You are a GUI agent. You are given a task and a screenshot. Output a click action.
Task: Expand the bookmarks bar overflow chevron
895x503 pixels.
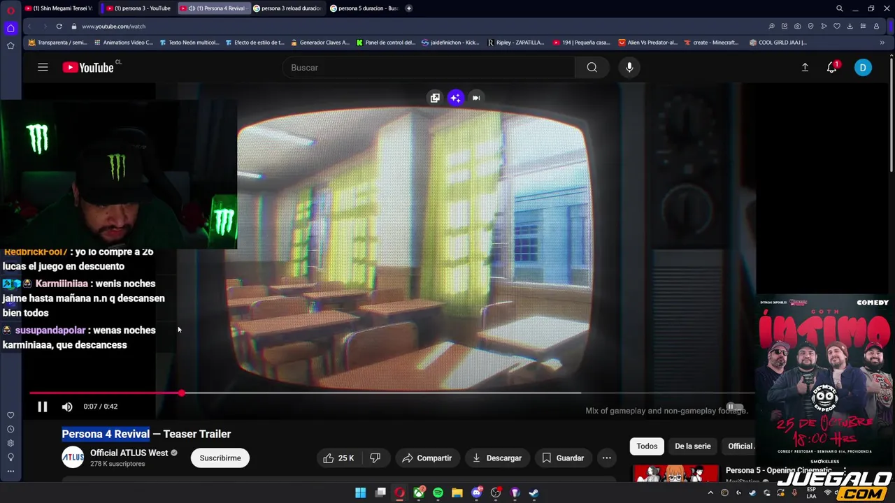pyautogui.click(x=882, y=42)
